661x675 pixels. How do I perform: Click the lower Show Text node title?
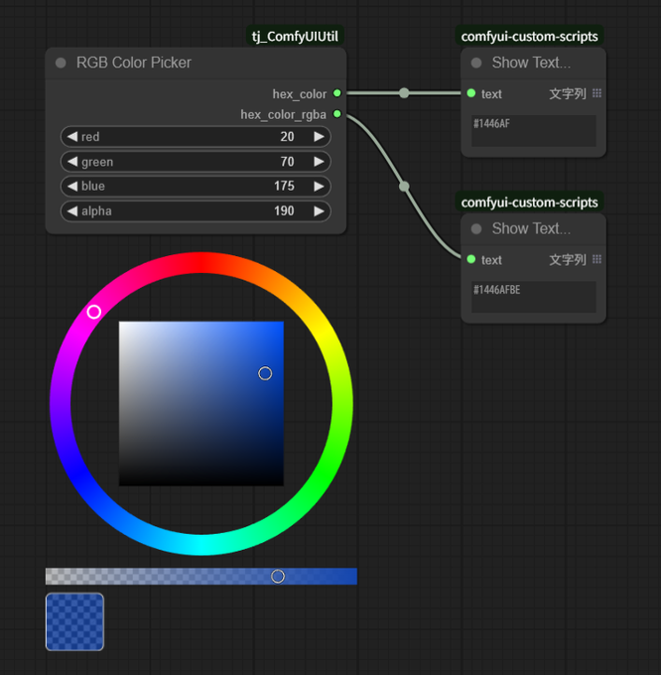pos(531,229)
